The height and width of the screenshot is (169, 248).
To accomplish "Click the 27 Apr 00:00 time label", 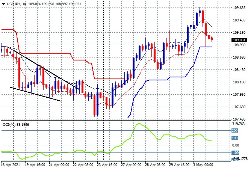I will (131, 165).
